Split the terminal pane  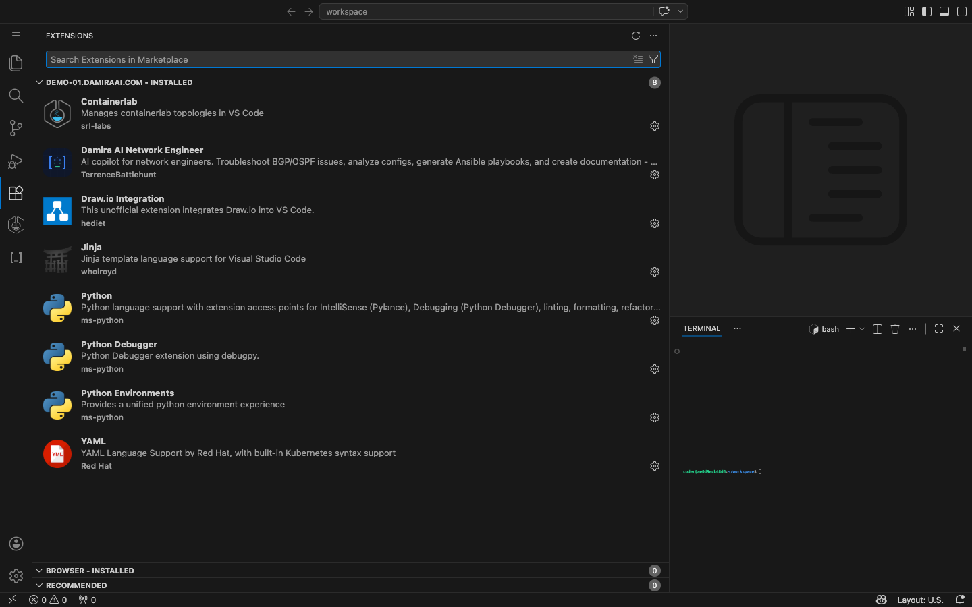tap(878, 329)
